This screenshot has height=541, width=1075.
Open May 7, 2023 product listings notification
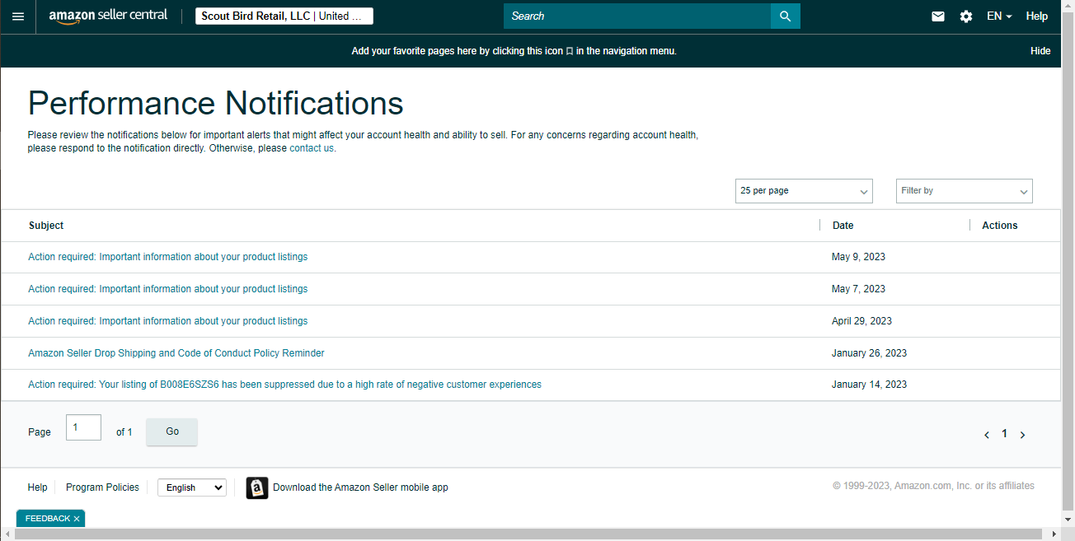point(168,289)
